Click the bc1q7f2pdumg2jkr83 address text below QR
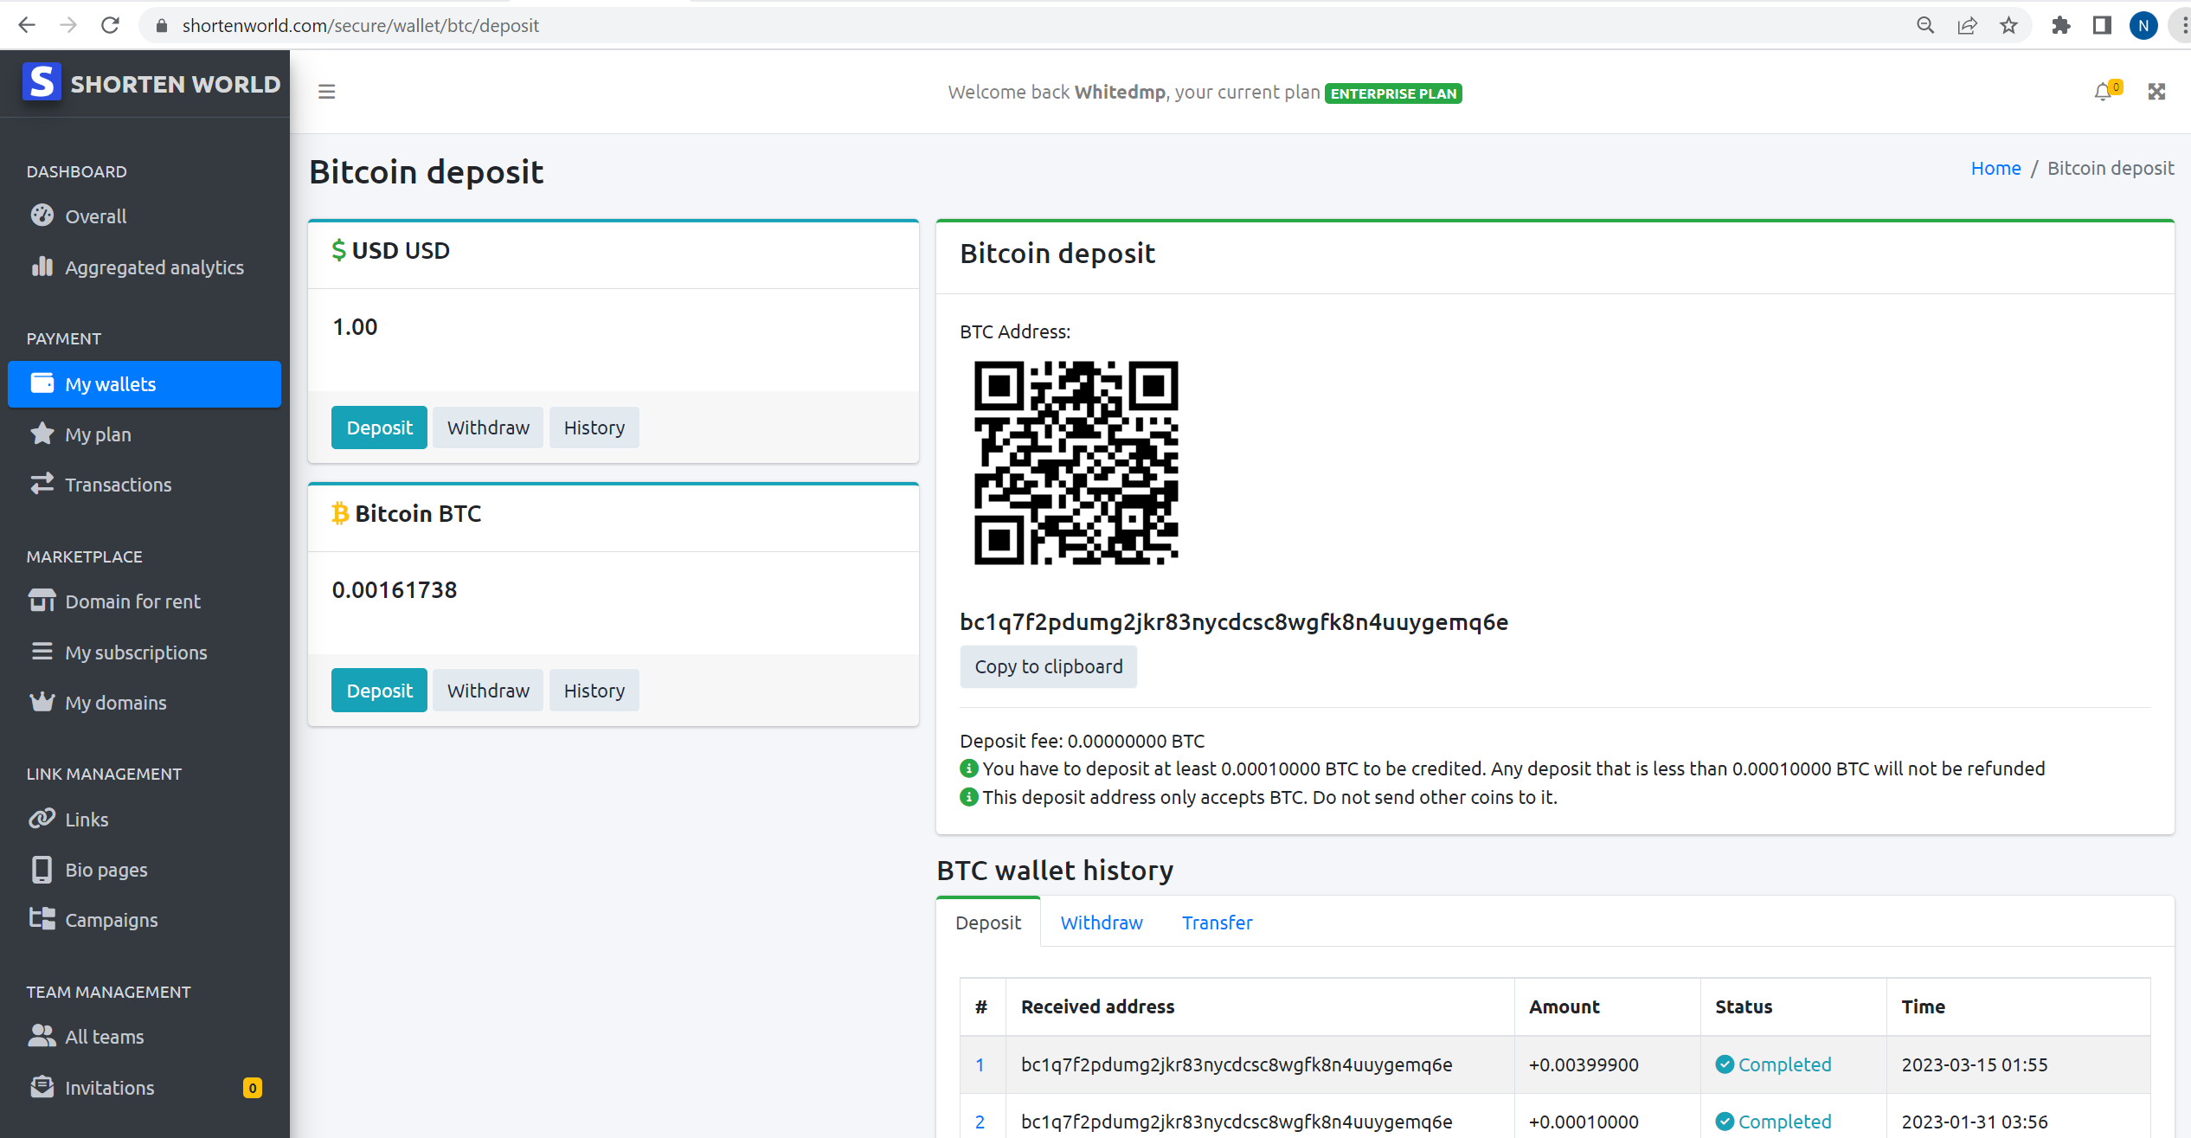Image resolution: width=2191 pixels, height=1138 pixels. coord(1234,622)
